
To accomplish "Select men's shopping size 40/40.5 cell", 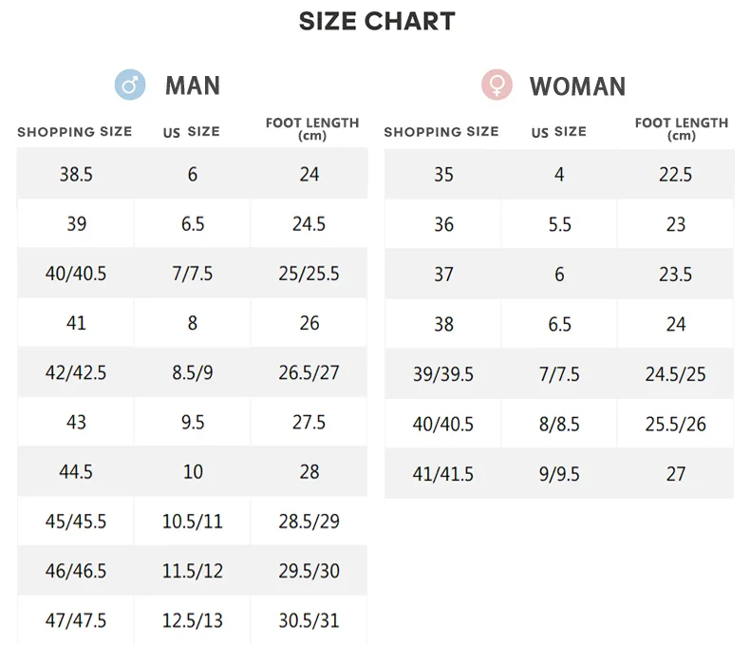I will (76, 275).
